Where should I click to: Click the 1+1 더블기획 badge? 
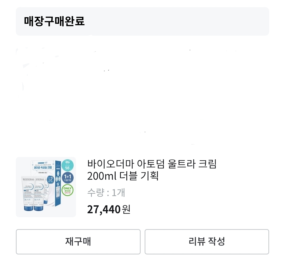(x=68, y=178)
